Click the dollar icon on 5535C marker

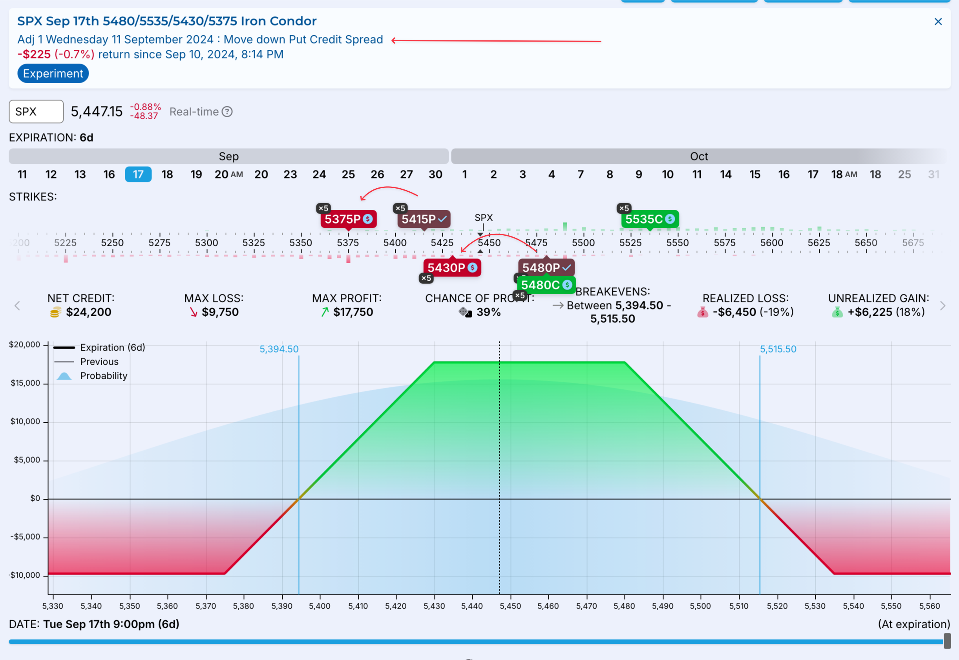[670, 219]
